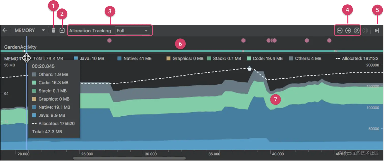
Task: Zoom in on the memory timeline
Action: [x=348, y=31]
